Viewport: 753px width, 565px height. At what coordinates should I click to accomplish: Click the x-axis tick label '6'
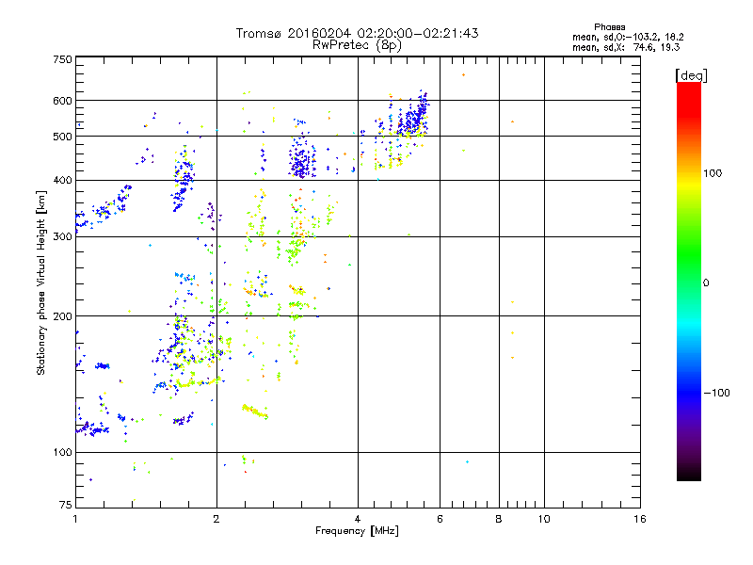pos(440,519)
